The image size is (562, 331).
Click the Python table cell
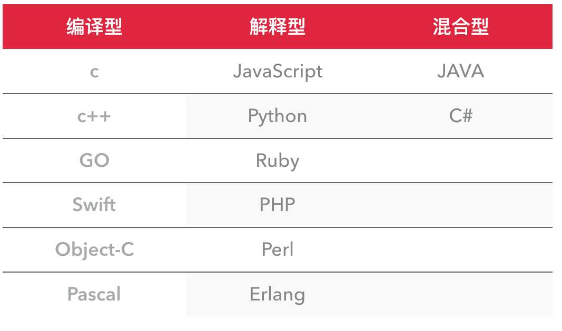[277, 116]
